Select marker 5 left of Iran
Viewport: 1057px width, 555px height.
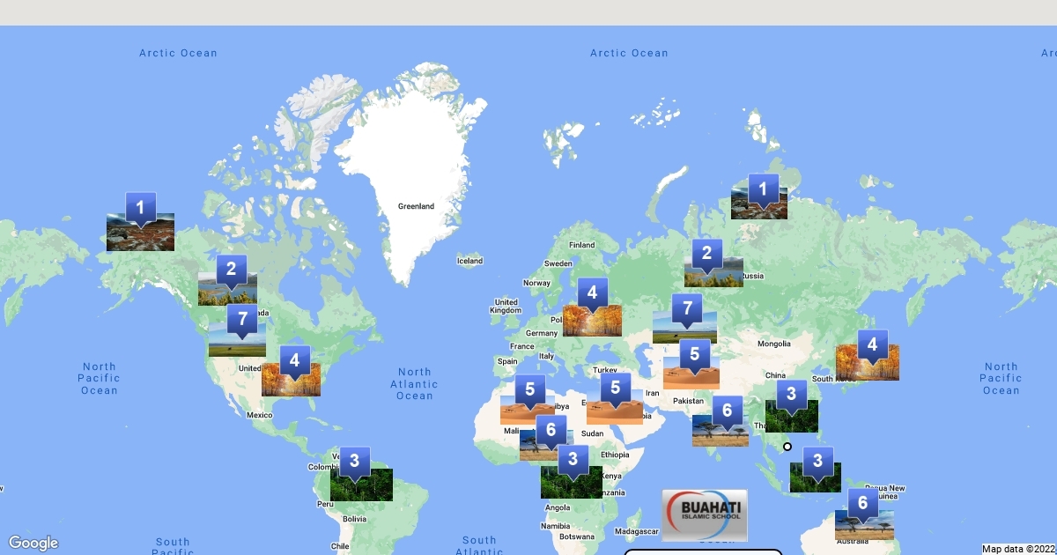[616, 388]
